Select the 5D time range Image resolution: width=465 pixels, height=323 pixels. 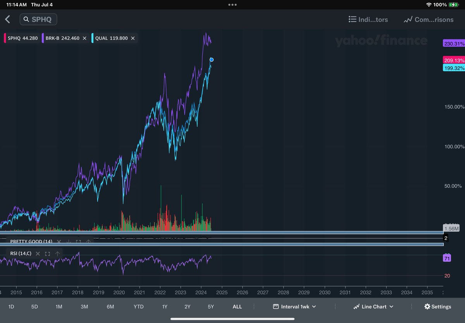pyautogui.click(x=34, y=306)
